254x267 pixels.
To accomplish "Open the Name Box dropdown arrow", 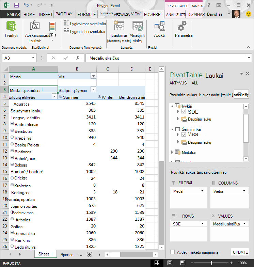I will 33,58.
